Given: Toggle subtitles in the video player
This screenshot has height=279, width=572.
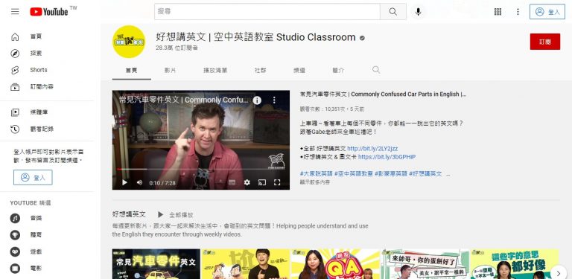Looking at the screenshot, I should click(x=232, y=182).
